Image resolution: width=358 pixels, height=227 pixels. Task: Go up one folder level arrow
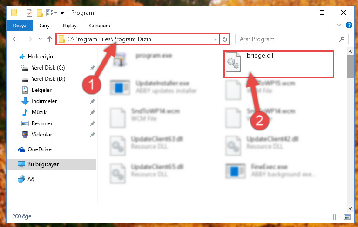[x=50, y=39]
